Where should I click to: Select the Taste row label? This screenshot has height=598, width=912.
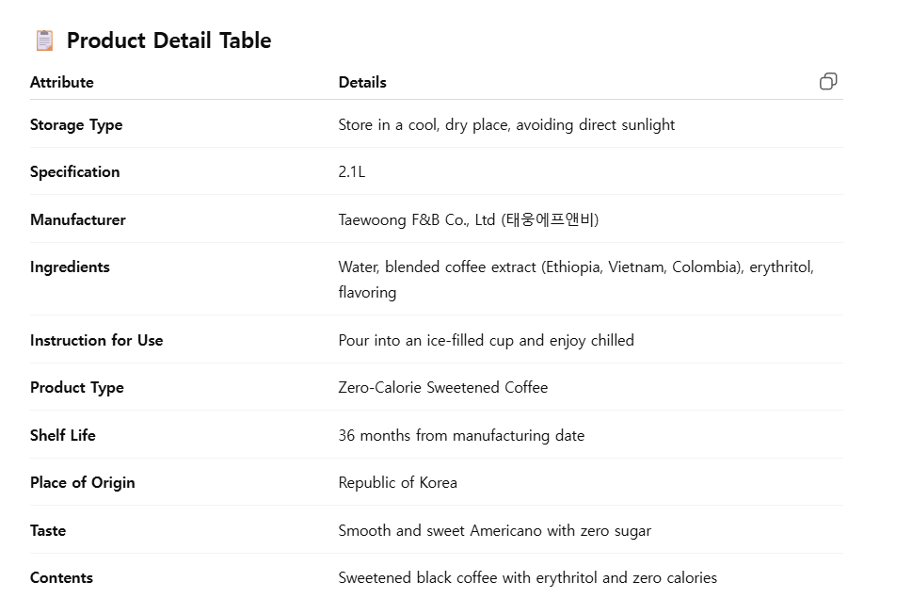pos(48,530)
